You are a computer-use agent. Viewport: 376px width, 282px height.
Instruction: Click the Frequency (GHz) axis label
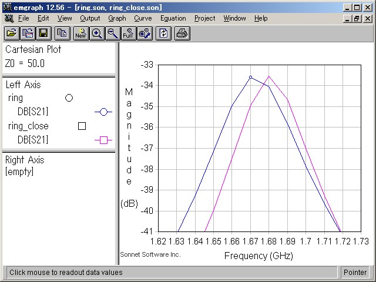tap(258, 256)
